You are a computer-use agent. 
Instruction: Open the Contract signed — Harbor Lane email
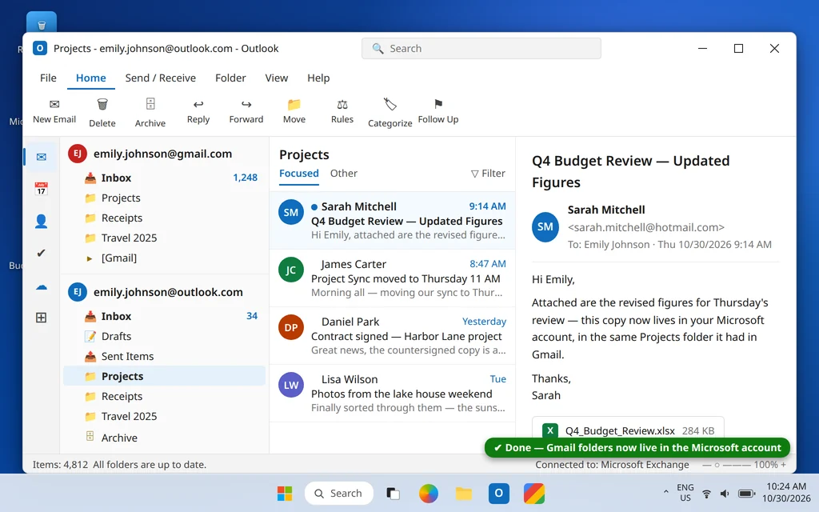(x=392, y=335)
